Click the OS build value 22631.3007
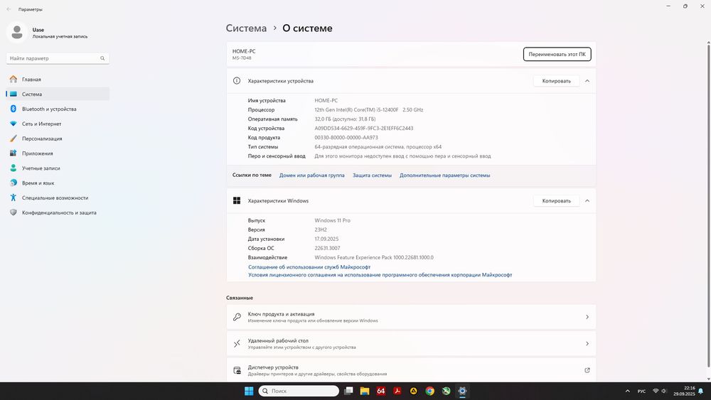711x400 pixels. (x=327, y=248)
